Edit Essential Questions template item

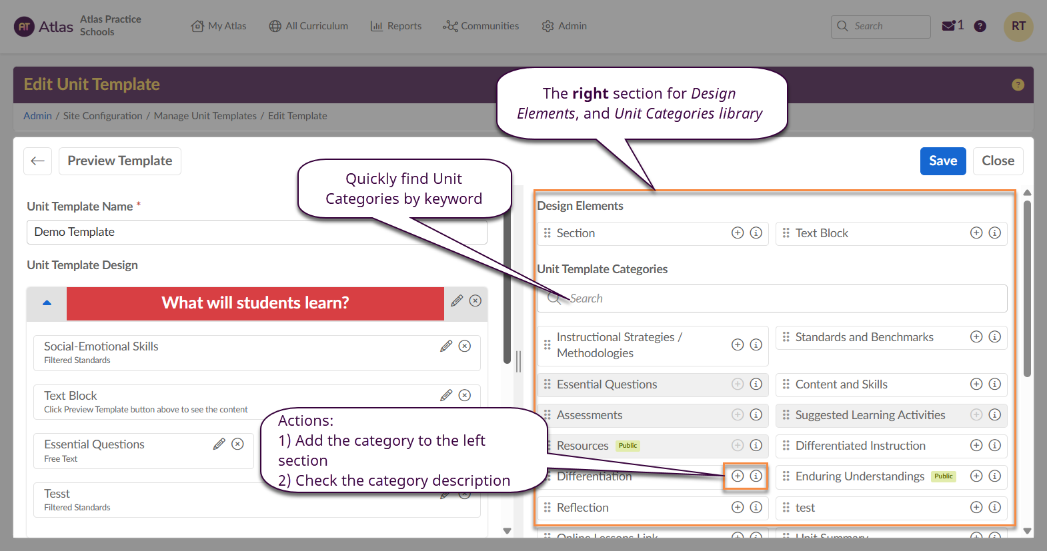219,444
